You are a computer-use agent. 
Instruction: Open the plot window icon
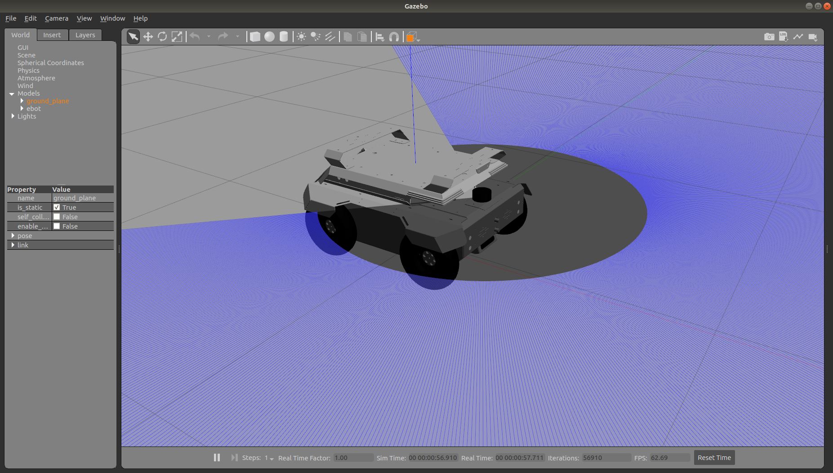coord(798,36)
